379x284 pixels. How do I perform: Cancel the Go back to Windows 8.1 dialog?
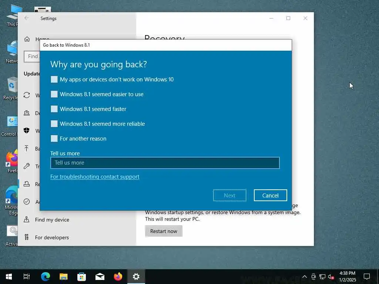click(x=270, y=195)
